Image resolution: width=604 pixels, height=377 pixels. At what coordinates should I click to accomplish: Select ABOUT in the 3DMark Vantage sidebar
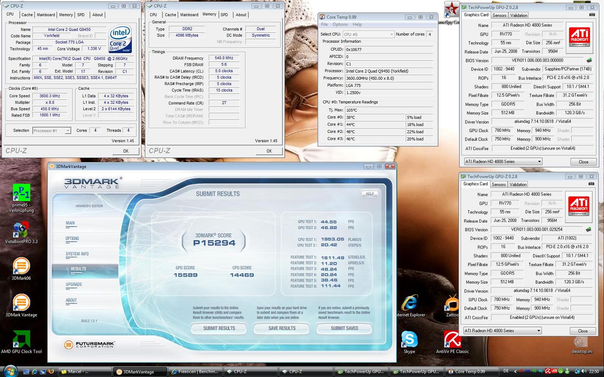tap(71, 300)
